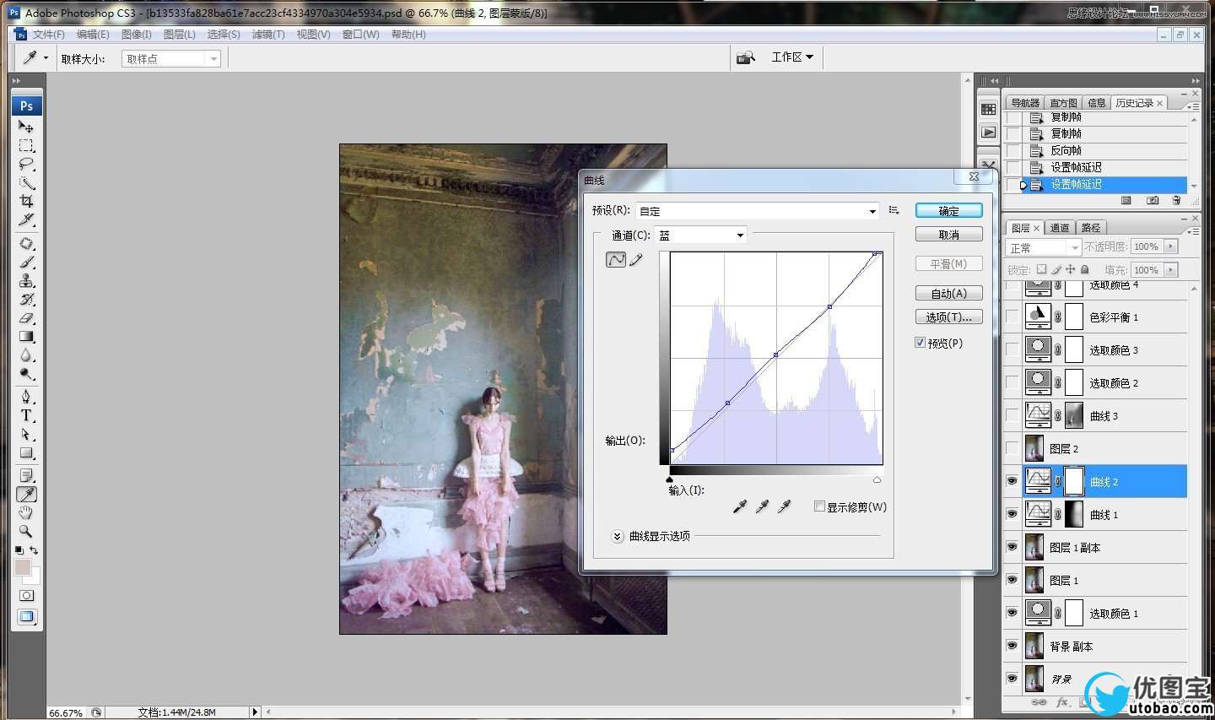1215x720 pixels.
Task: Select the Gradient tool
Action: pyautogui.click(x=26, y=336)
